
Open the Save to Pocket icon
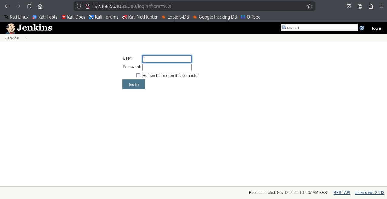tap(349, 6)
